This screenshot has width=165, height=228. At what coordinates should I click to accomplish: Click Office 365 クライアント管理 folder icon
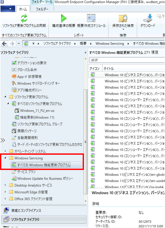click(x=11, y=199)
